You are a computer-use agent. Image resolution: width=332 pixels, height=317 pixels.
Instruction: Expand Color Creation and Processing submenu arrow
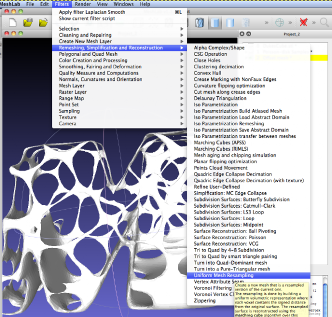pos(182,60)
